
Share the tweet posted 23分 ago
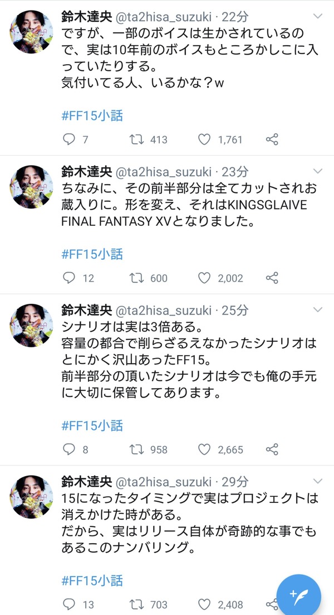pyautogui.click(x=272, y=278)
